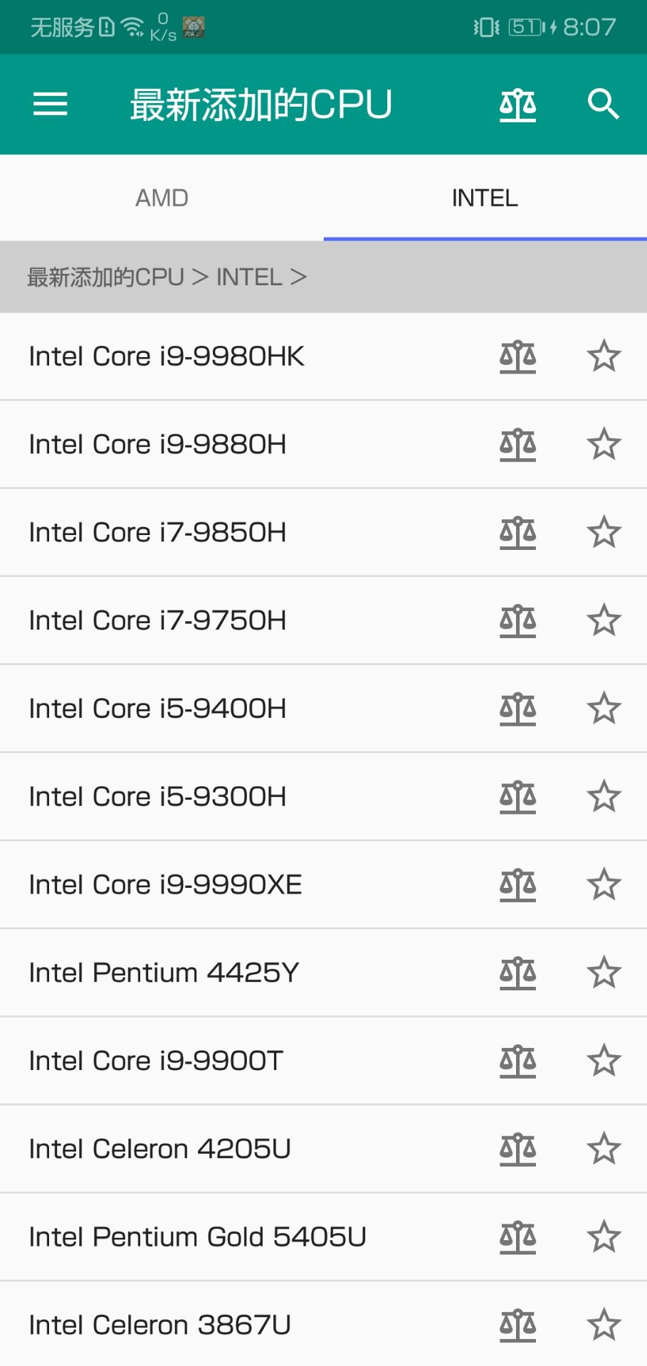Open the navigation drawer menu

[x=49, y=103]
